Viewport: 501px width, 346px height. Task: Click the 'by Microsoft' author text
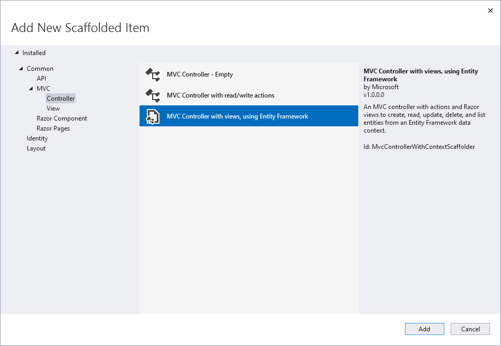point(381,87)
